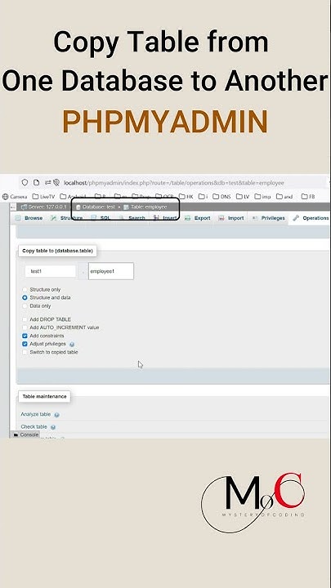The height and width of the screenshot is (588, 331).
Task: Open the imp bookmark folder
Action: [x=262, y=197]
